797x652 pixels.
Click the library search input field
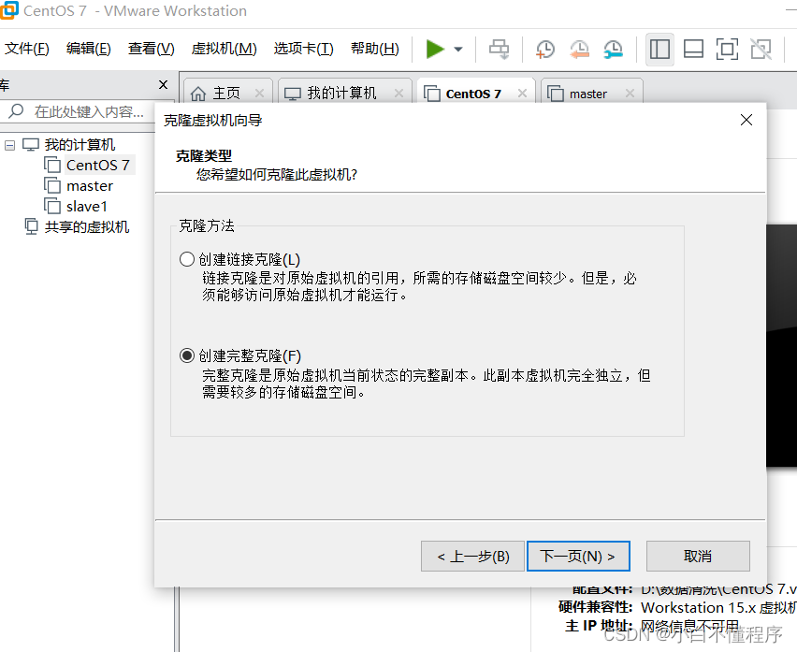[89, 111]
